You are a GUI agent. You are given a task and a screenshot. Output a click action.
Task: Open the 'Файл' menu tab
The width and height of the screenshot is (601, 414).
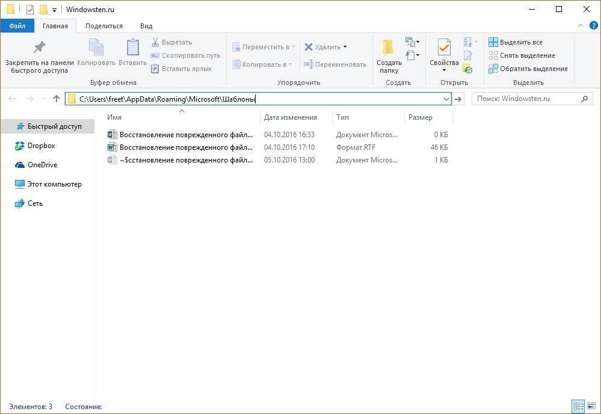[x=17, y=26]
